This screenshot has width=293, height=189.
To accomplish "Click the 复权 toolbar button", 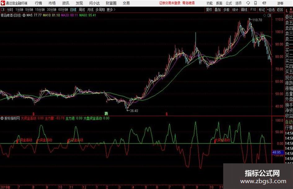I will pyautogui.click(x=209, y=10).
